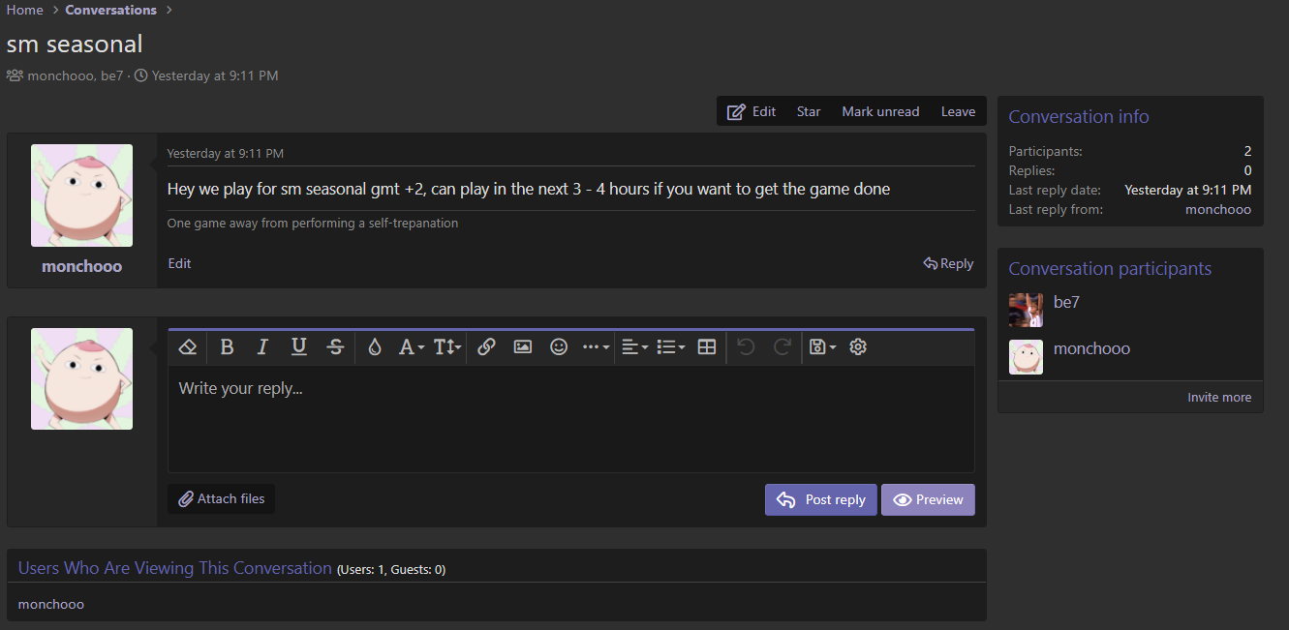
Task: Open the font size dropdown
Action: pyautogui.click(x=446, y=346)
